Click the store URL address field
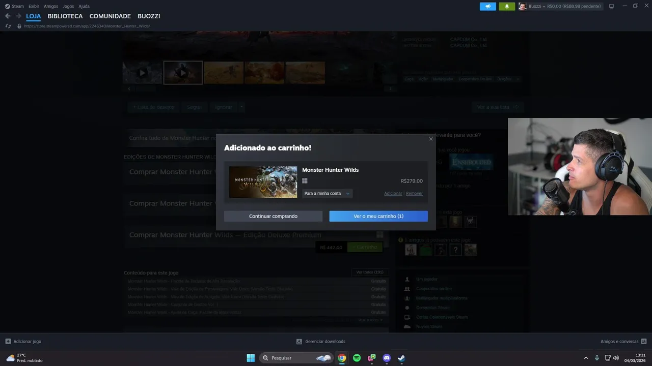Viewport: 652px width, 366px height. [x=87, y=26]
